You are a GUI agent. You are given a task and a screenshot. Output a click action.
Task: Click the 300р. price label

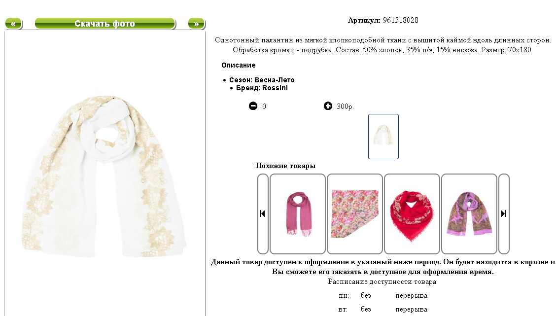[345, 106]
